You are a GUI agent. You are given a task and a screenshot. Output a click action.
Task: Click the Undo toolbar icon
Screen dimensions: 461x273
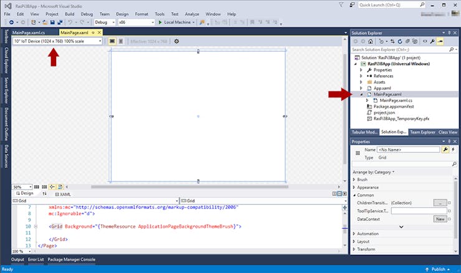pyautogui.click(x=70, y=22)
